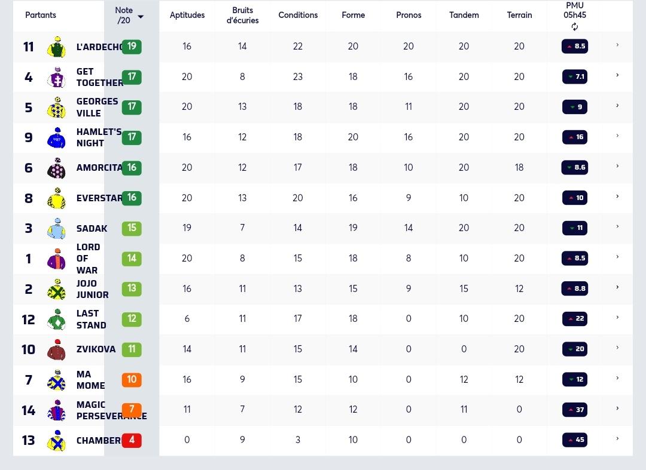This screenshot has height=470, width=646.
Task: Expand Magic Perseverance row chevron
Action: tap(617, 408)
